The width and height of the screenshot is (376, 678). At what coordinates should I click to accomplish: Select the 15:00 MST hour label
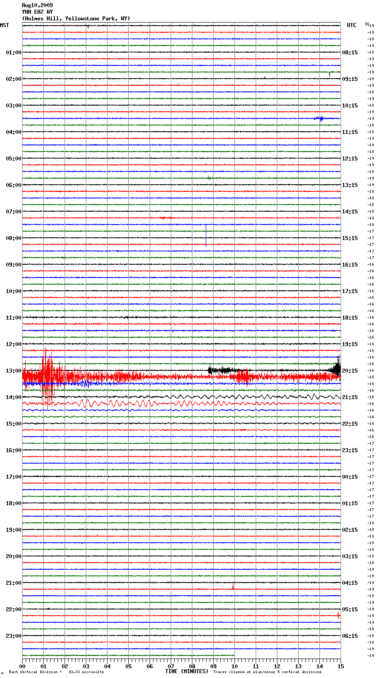(x=14, y=424)
